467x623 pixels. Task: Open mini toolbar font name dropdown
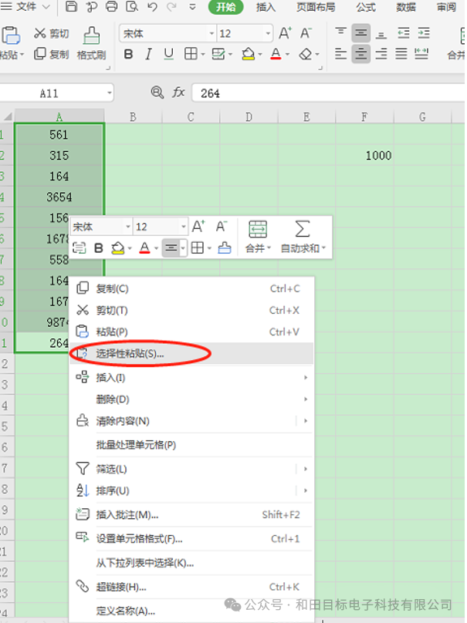tap(127, 227)
